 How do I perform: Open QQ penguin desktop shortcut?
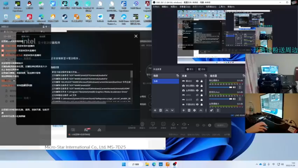(x=29, y=5)
